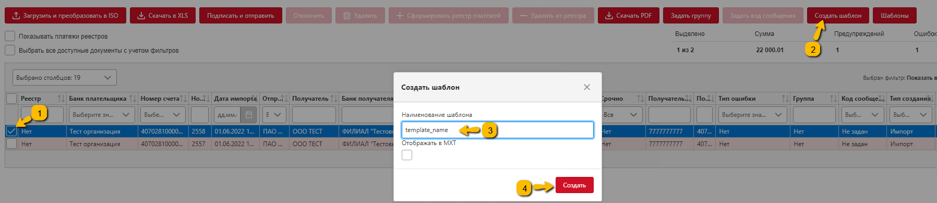Click the download icon on Скачать PDF
The height and width of the screenshot is (203, 937).
pyautogui.click(x=609, y=16)
